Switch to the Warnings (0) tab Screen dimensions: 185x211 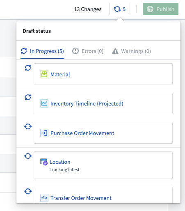[x=131, y=51]
